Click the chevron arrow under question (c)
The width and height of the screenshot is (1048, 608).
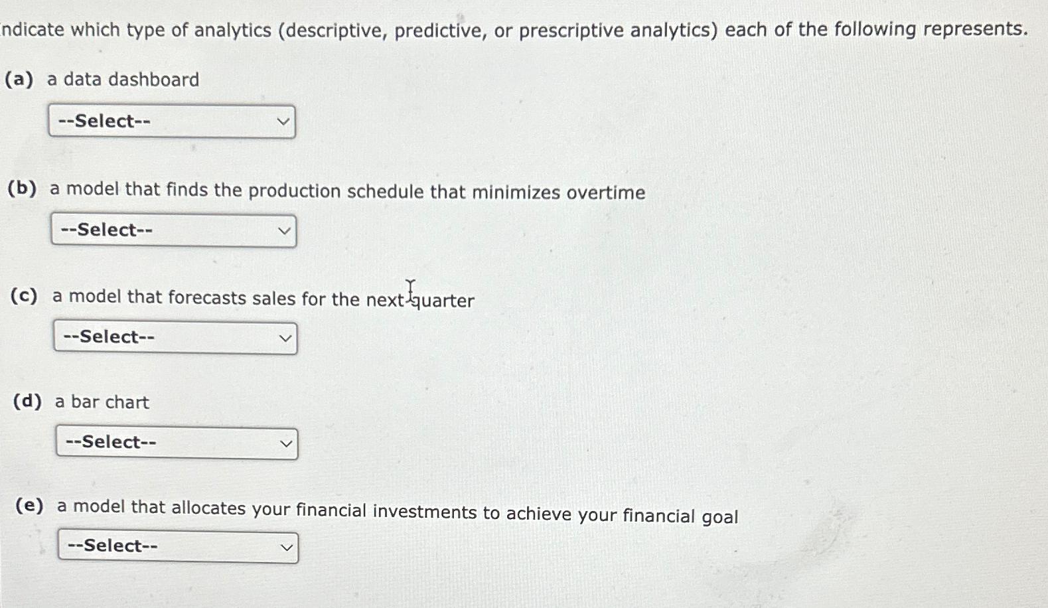pyautogui.click(x=285, y=337)
